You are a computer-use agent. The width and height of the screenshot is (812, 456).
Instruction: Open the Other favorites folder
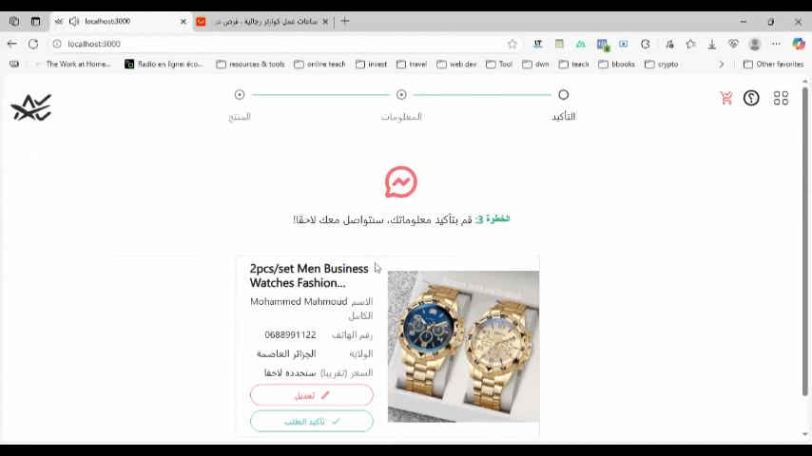point(773,65)
